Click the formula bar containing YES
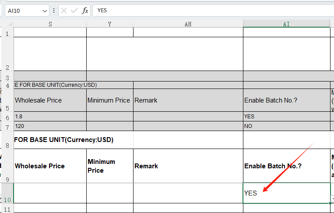This screenshot has width=334, height=213. pyautogui.click(x=210, y=11)
